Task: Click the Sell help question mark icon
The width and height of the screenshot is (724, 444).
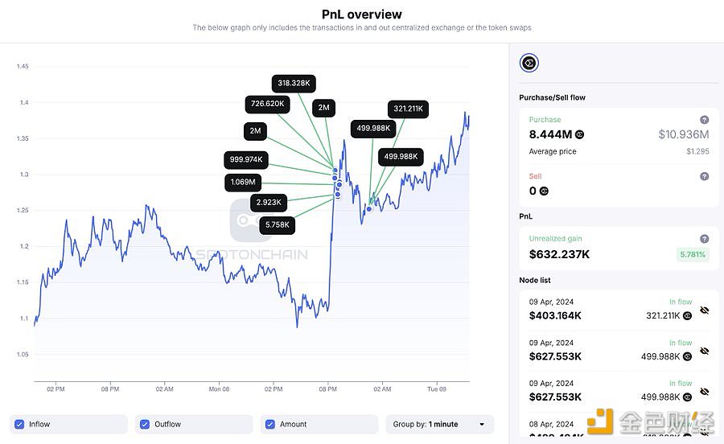Action: point(704,176)
